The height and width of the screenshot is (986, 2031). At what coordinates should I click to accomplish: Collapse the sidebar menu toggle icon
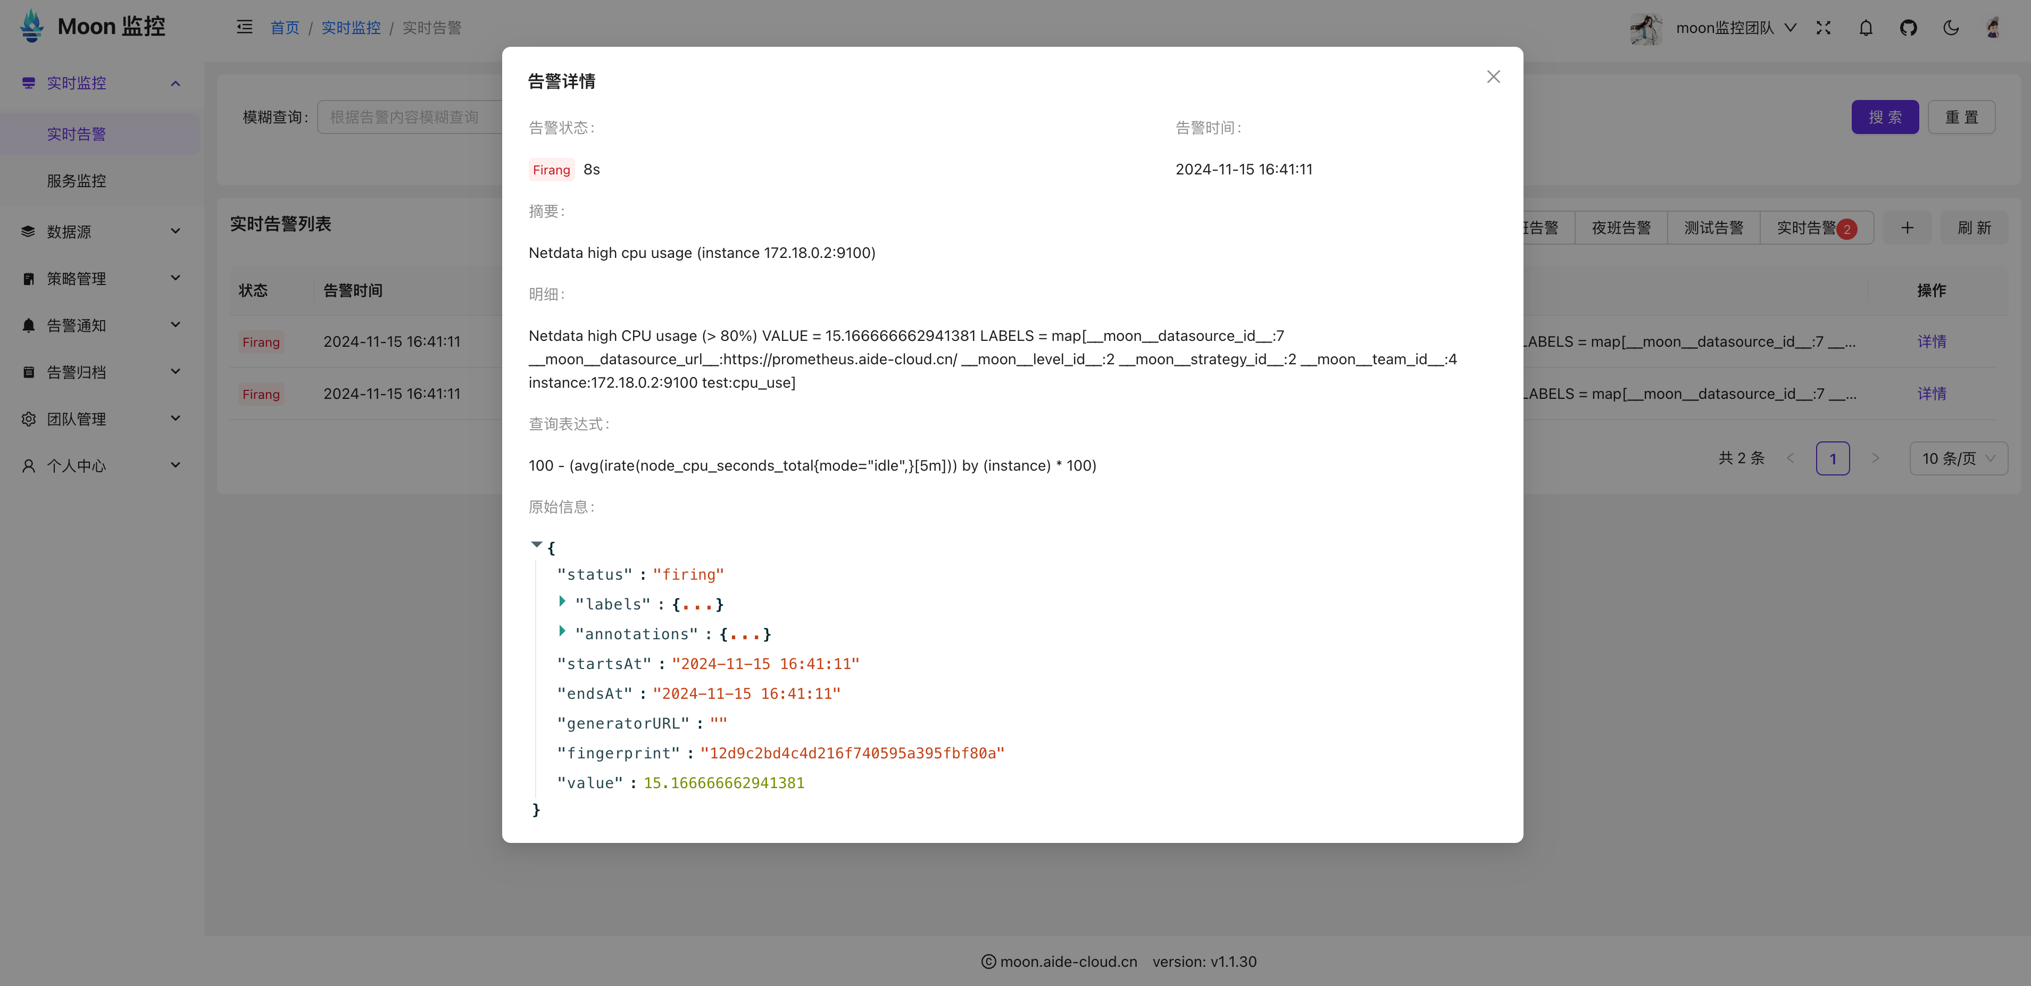point(244,27)
